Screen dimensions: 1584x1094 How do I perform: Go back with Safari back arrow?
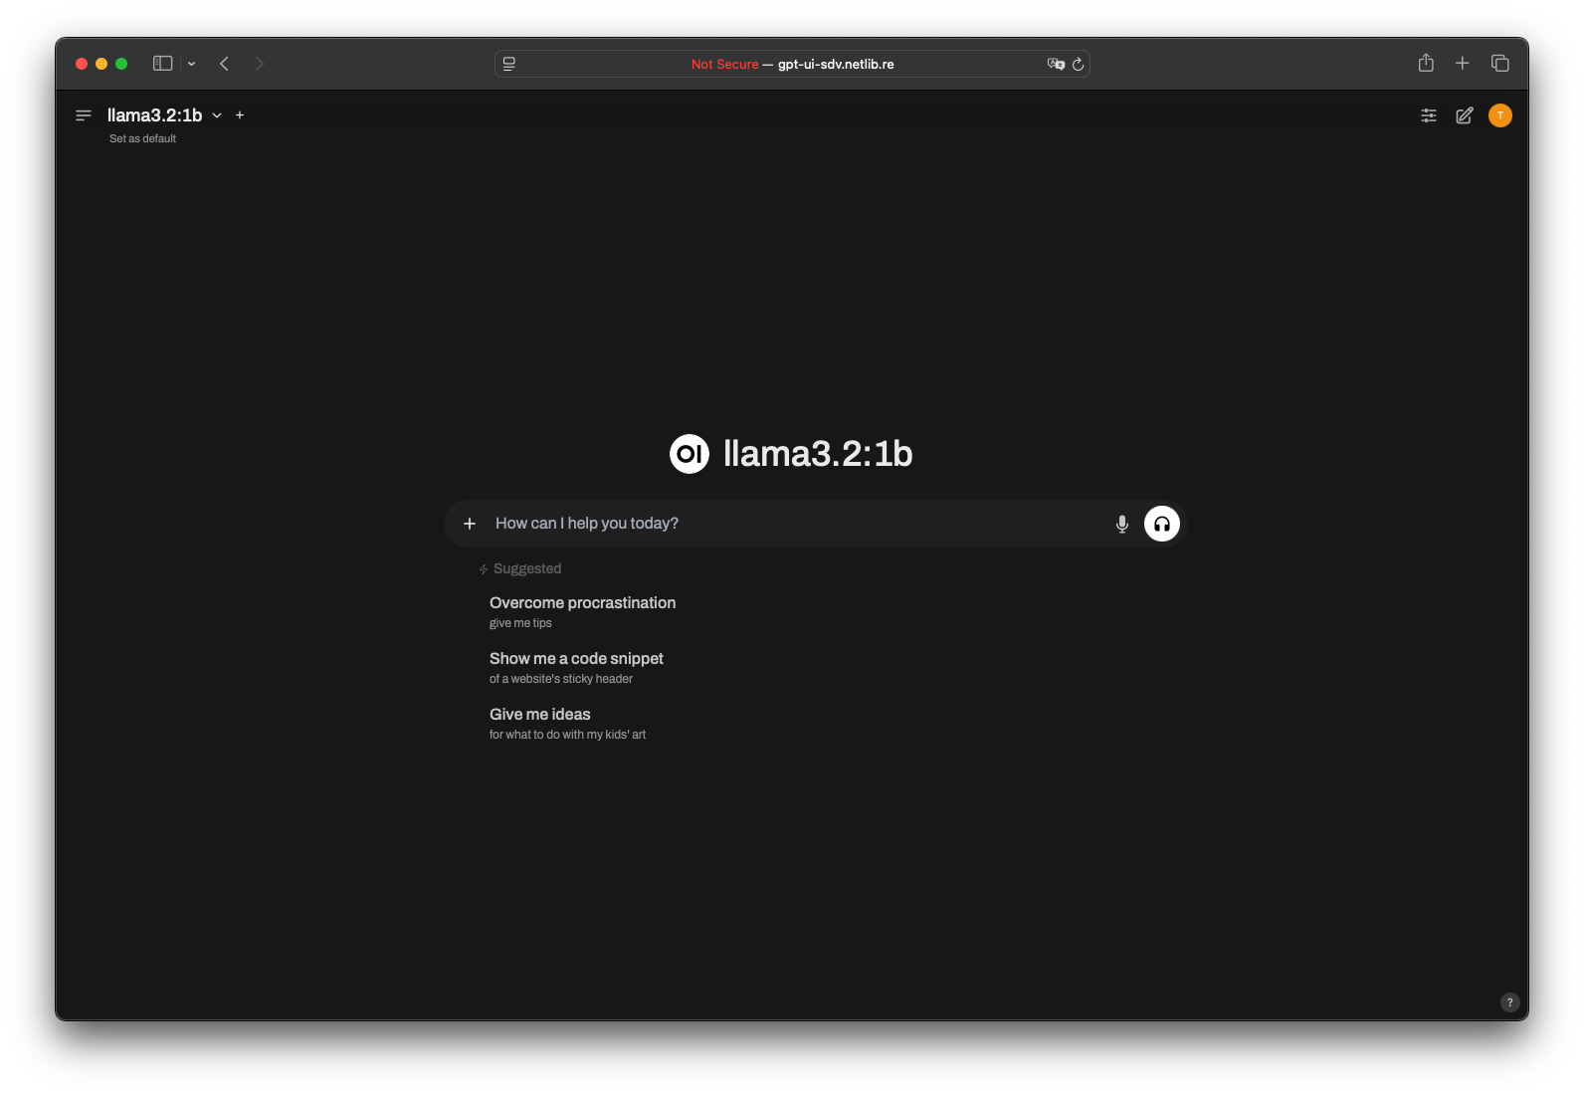225,64
